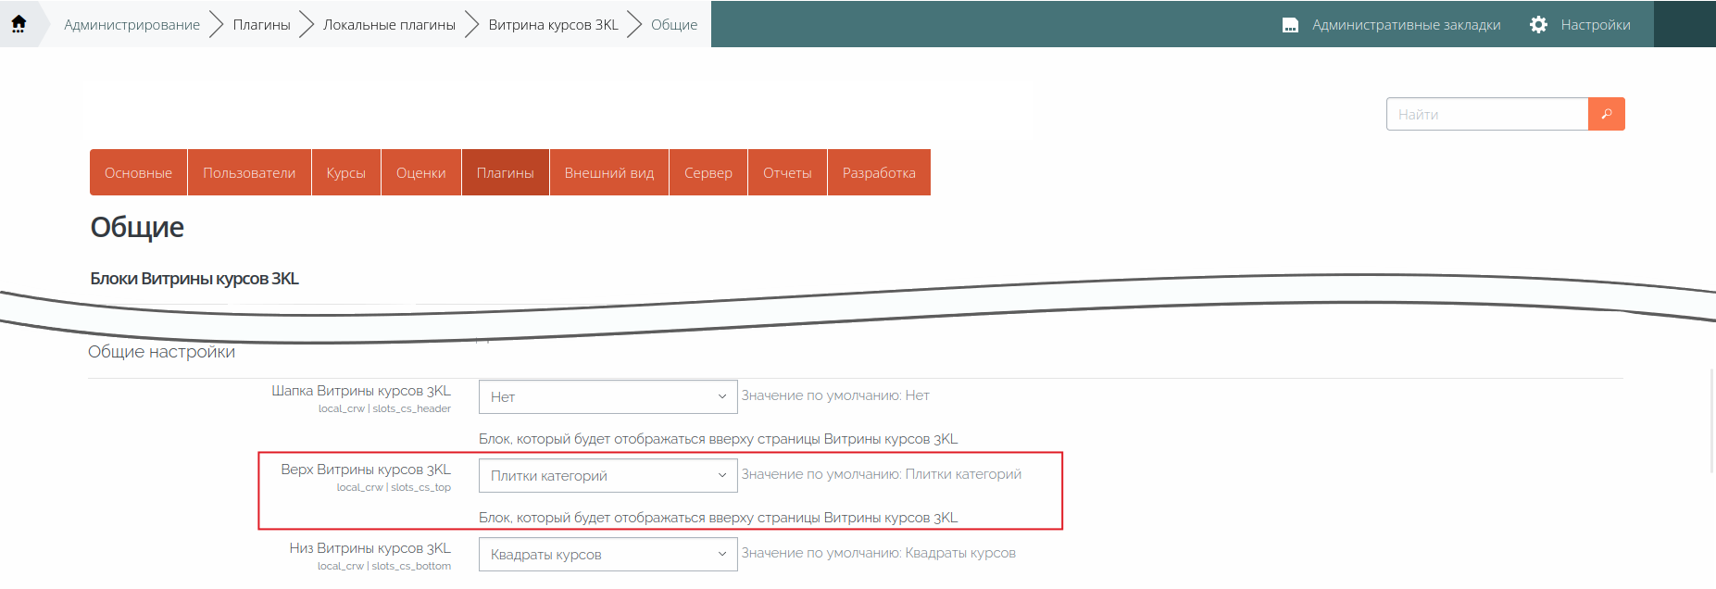The width and height of the screenshot is (1716, 589).
Task: Click the administrative bookmarks icon
Action: 1290,25
